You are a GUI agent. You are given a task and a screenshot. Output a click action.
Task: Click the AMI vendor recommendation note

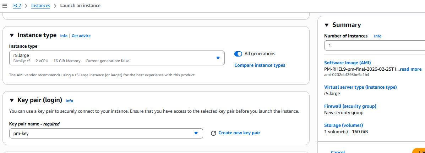pos(102,75)
